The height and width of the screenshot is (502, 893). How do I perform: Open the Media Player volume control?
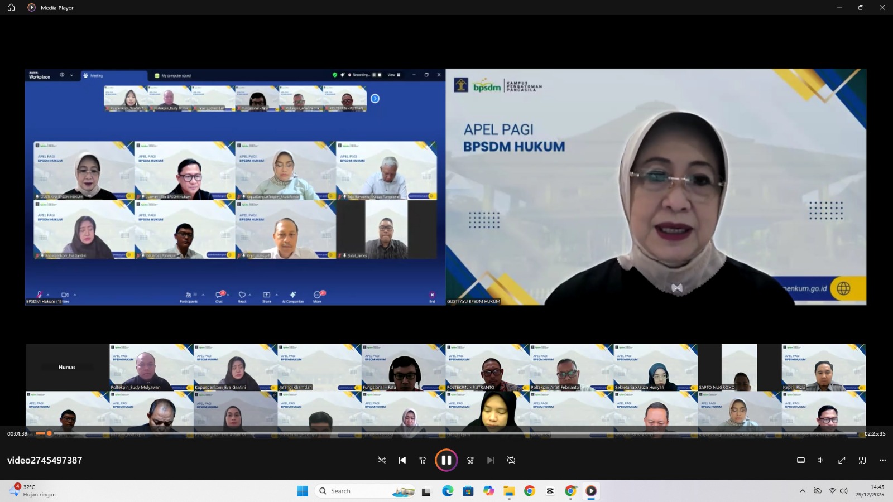click(x=820, y=460)
